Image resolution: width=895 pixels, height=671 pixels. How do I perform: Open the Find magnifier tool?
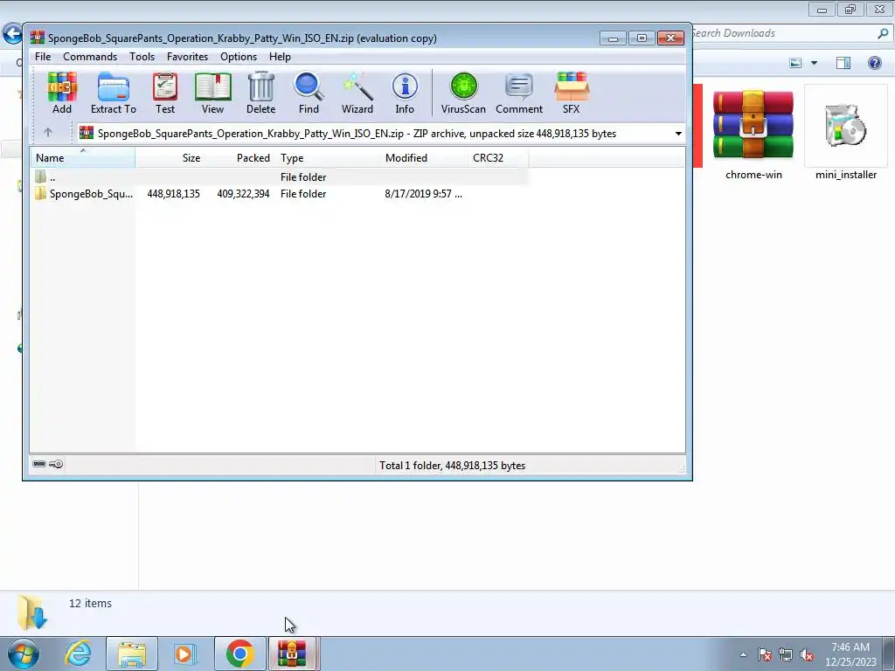point(309,93)
